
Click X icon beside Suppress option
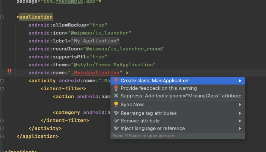click(116, 96)
